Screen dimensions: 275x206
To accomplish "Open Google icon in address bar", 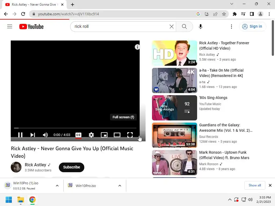I will (198, 14).
